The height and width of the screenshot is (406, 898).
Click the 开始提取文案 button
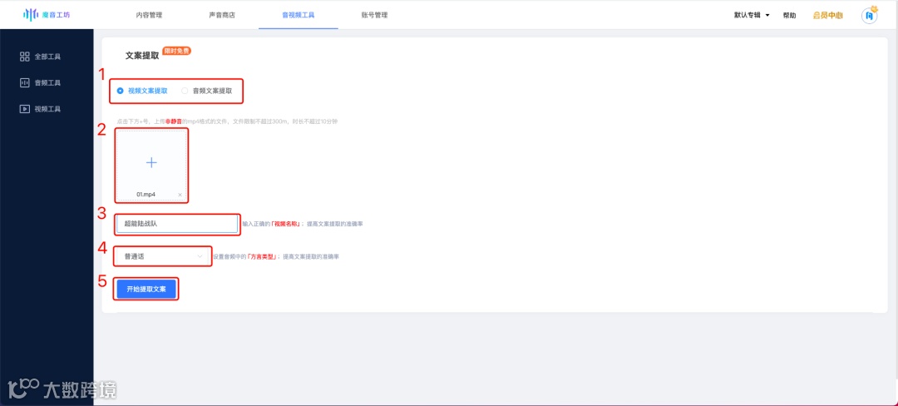click(x=146, y=290)
